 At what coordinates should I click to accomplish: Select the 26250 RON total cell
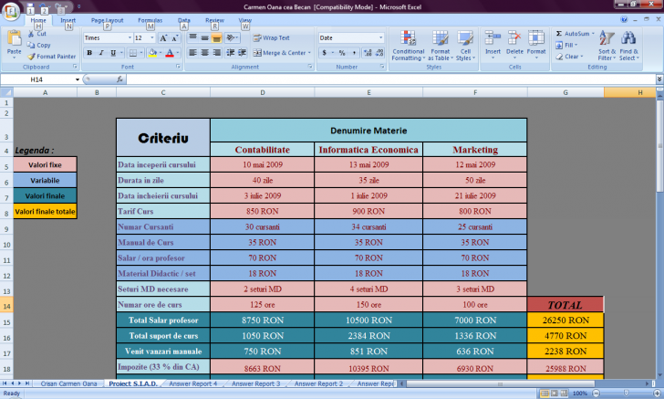pos(565,320)
